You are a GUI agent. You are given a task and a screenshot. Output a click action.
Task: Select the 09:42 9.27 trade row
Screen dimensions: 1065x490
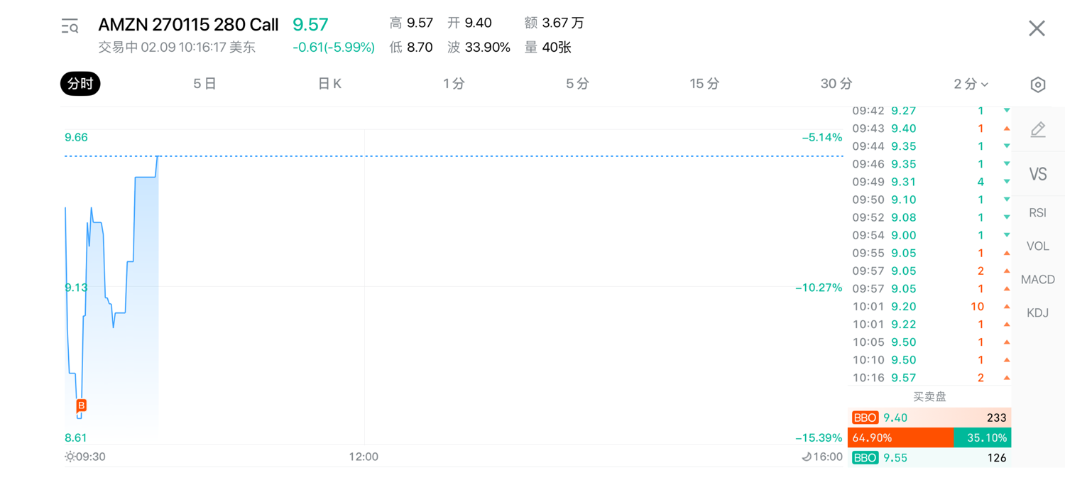click(x=929, y=111)
